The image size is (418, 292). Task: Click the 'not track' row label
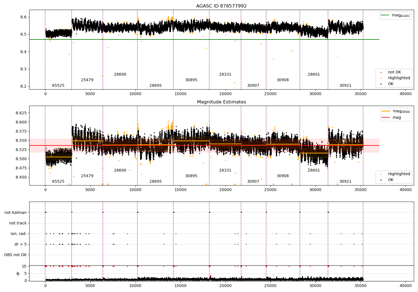coord(18,223)
